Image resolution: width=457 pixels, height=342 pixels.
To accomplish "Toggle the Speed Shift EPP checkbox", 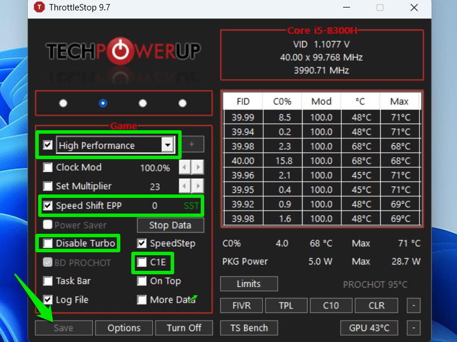I will coord(48,205).
